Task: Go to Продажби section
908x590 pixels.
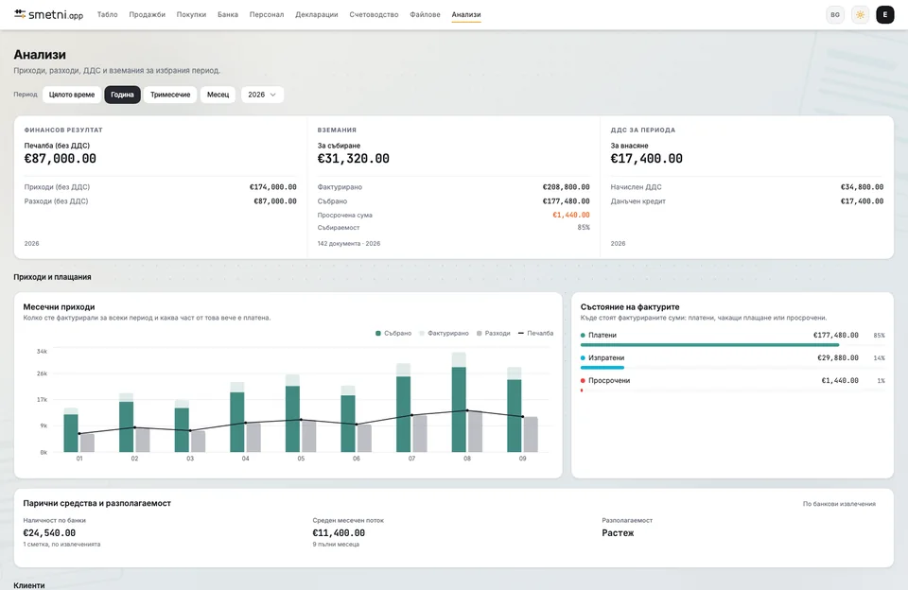Action: [x=148, y=14]
